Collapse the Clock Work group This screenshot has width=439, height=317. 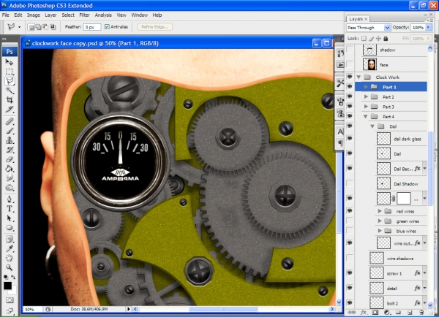(359, 77)
